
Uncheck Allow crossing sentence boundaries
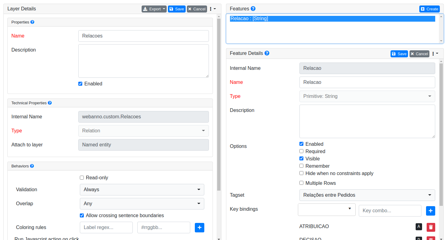pos(82,216)
